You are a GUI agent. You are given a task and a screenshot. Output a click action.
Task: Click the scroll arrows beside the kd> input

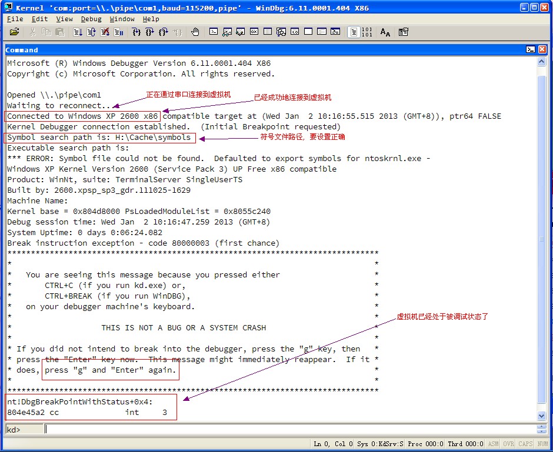541,429
